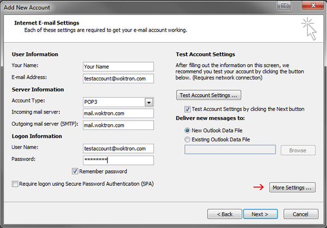Cancel the account setup
327x228 pixels.
[301, 214]
